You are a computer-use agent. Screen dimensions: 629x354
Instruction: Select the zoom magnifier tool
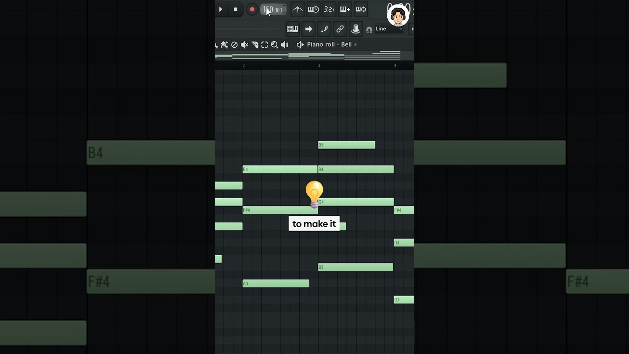click(x=275, y=45)
